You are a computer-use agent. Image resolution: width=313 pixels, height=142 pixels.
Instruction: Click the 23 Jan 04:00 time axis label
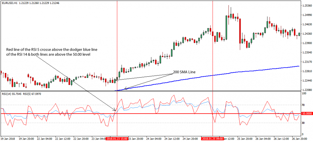(99, 138)
